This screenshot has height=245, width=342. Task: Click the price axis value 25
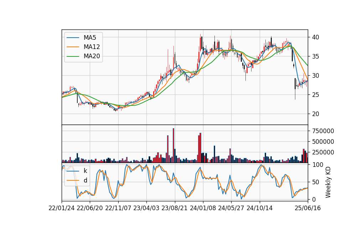[315, 95]
